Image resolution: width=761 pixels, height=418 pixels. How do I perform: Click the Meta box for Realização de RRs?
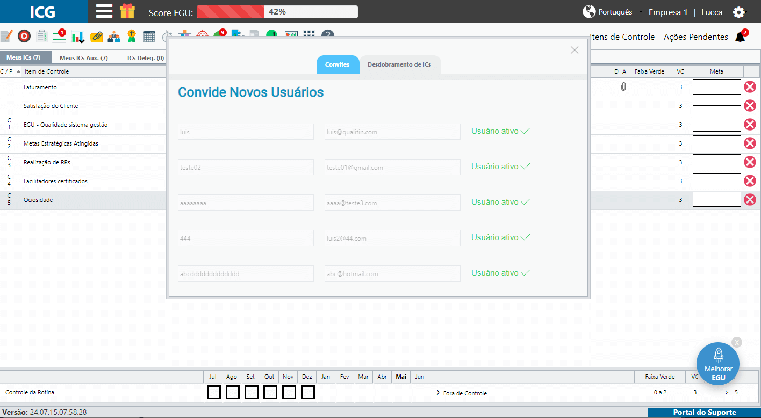click(717, 162)
